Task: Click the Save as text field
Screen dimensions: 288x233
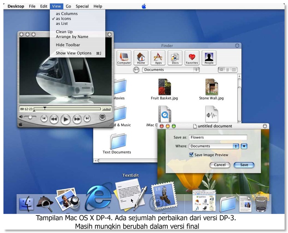Action: click(x=218, y=137)
